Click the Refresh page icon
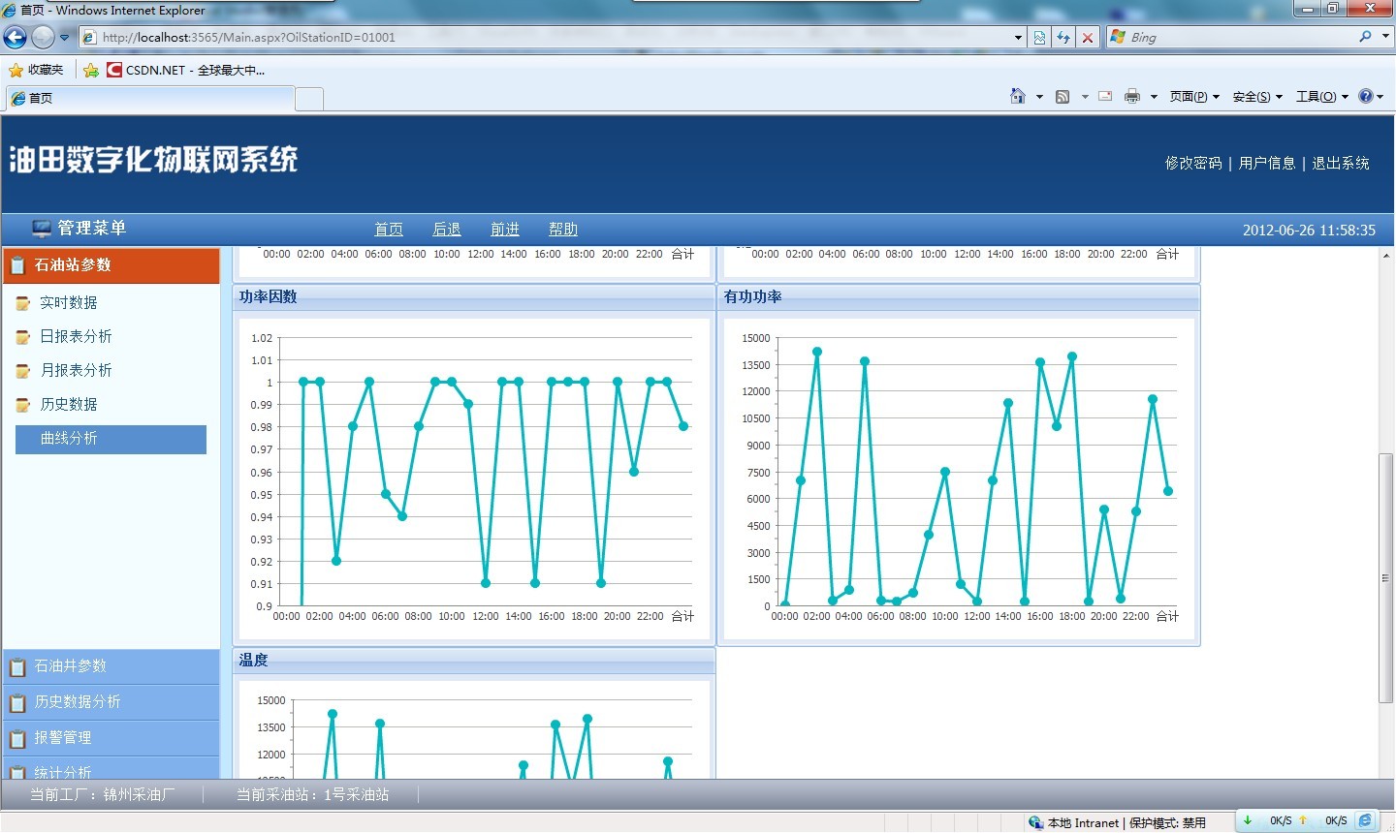This screenshot has width=1396, height=833. [1063, 37]
